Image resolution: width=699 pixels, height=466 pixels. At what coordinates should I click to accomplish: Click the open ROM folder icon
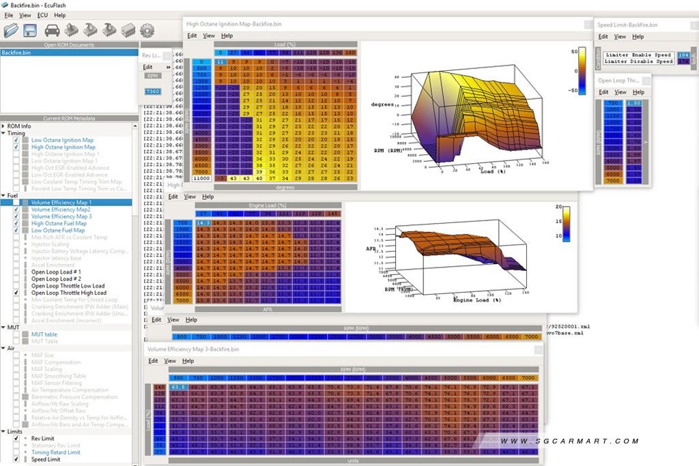point(12,30)
